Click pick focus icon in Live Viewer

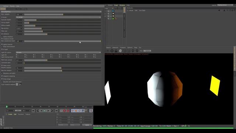point(133,51)
